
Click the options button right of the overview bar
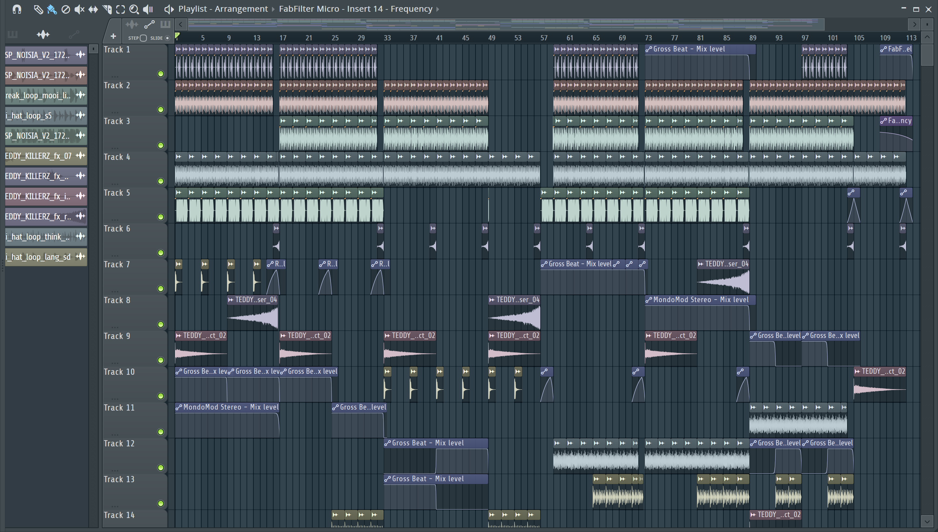click(x=927, y=24)
